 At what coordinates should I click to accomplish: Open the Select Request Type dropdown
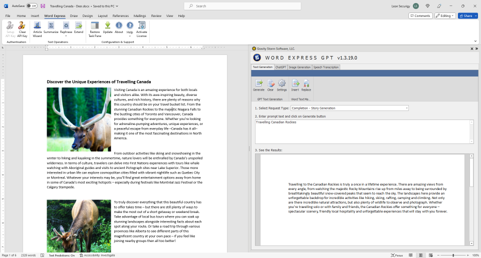(407, 108)
